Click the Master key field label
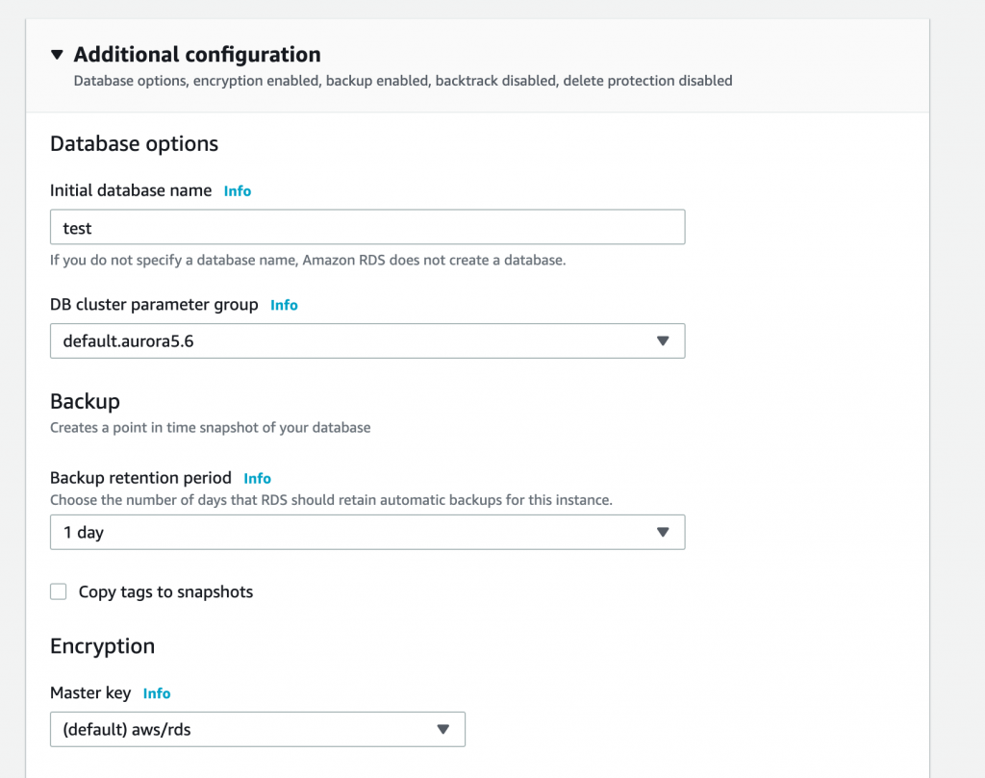Image resolution: width=985 pixels, height=778 pixels. click(90, 692)
